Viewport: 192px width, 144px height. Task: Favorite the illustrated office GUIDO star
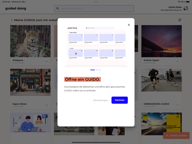pos(47,117)
